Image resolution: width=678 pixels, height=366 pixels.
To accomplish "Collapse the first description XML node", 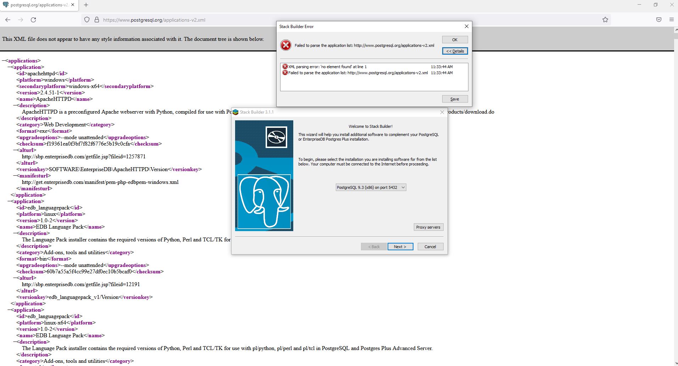I will (x=15, y=105).
